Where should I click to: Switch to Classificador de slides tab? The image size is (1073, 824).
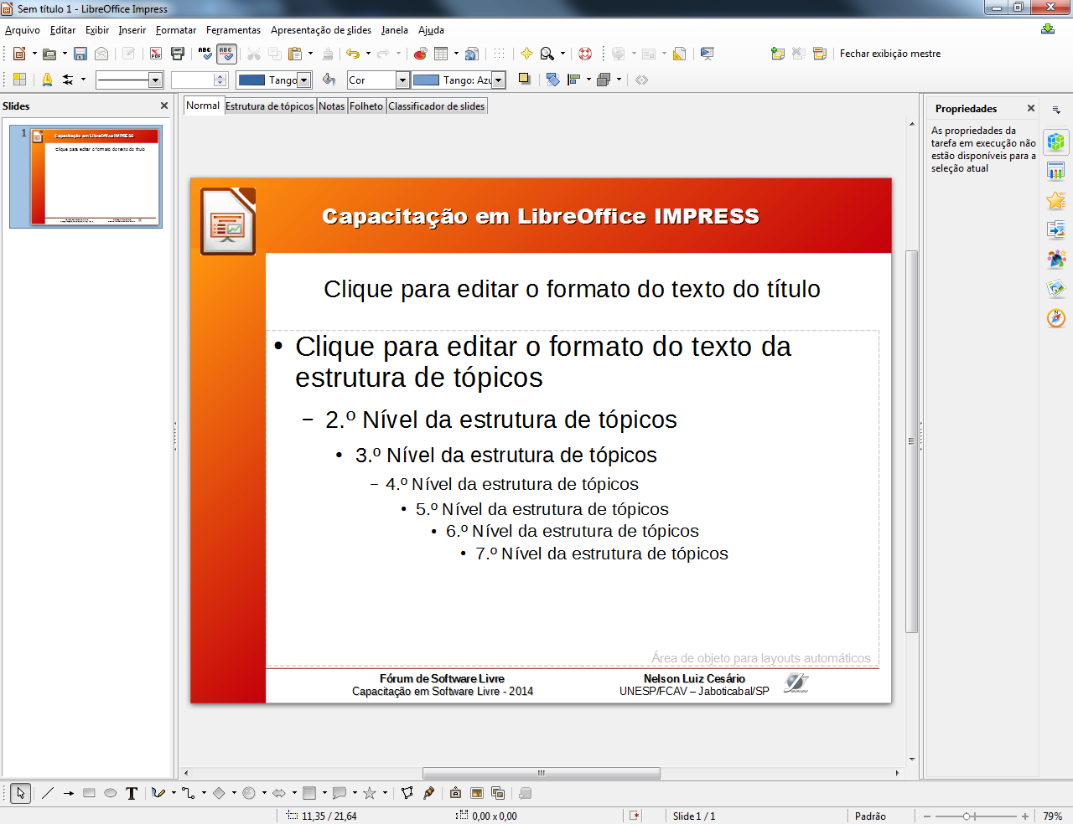click(437, 106)
